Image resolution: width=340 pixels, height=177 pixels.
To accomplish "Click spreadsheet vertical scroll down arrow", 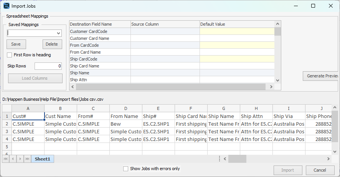I will (x=335, y=152).
